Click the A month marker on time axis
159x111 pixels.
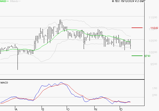point(16,109)
